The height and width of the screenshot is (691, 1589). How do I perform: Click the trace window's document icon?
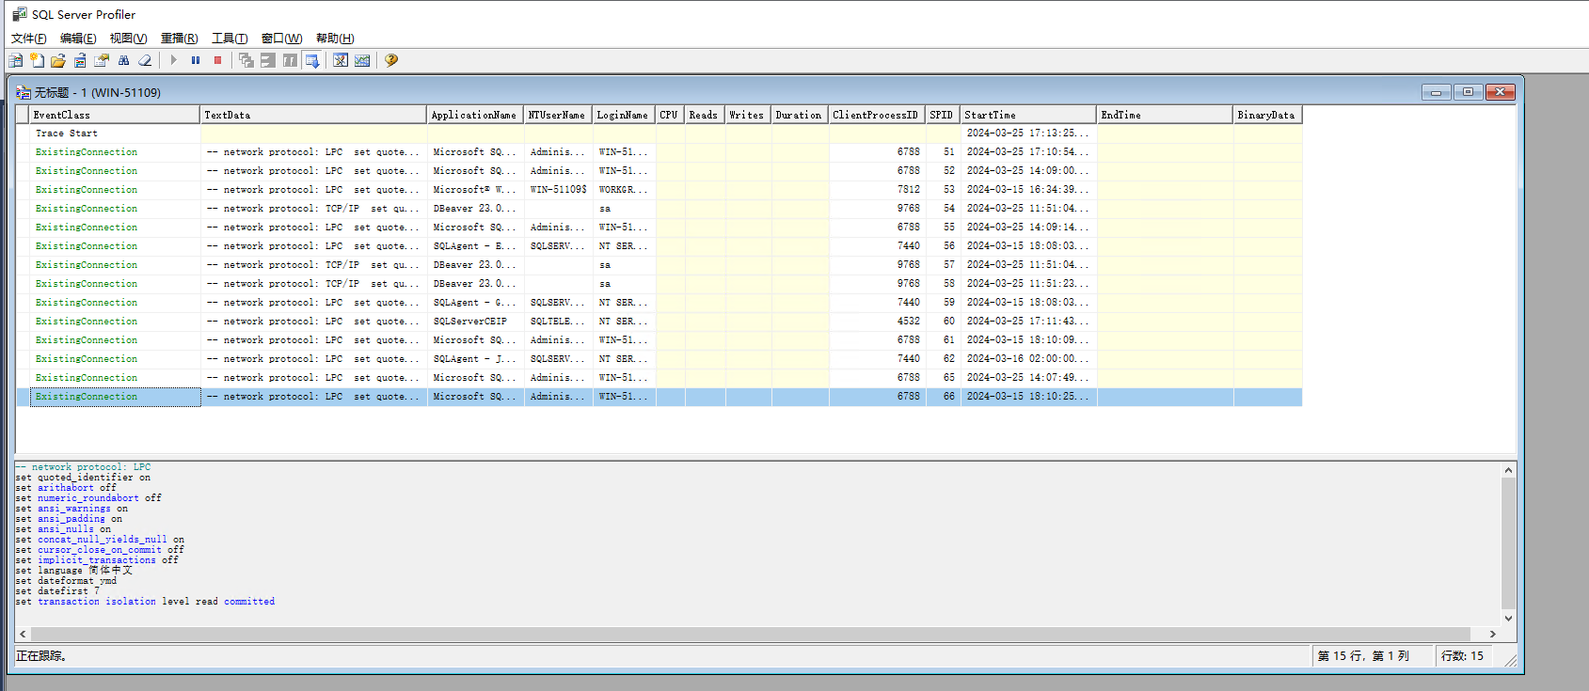24,92
